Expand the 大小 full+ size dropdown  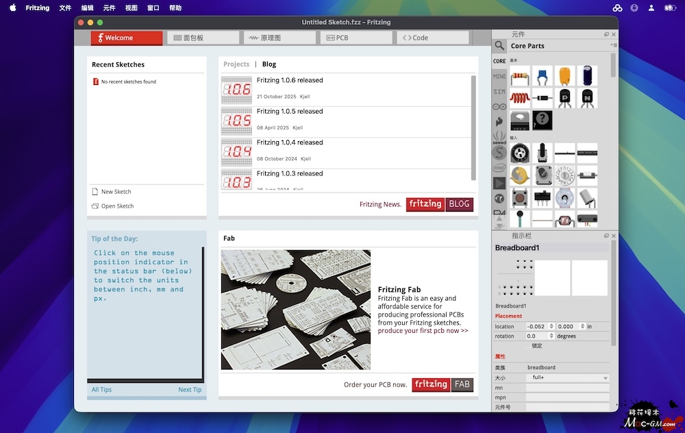tap(605, 378)
